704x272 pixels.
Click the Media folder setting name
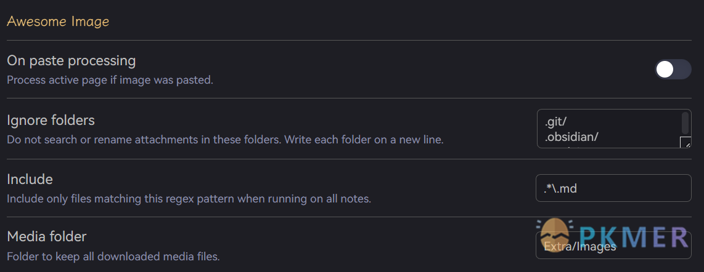(x=47, y=236)
